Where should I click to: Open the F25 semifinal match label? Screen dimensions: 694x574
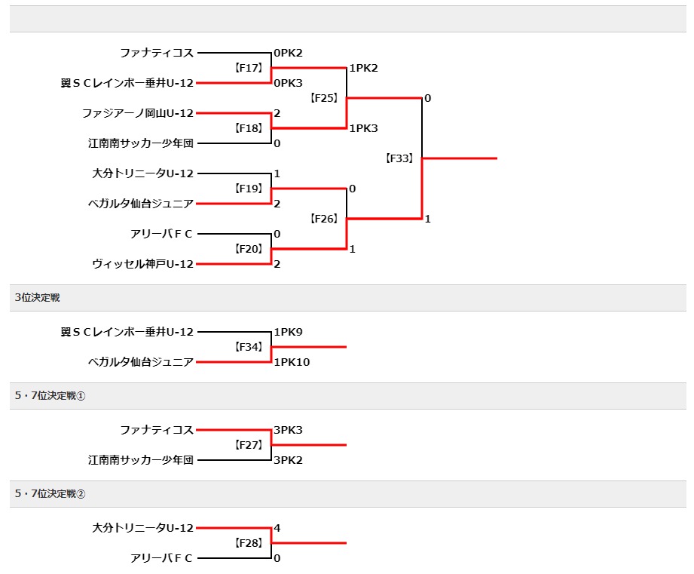324,98
